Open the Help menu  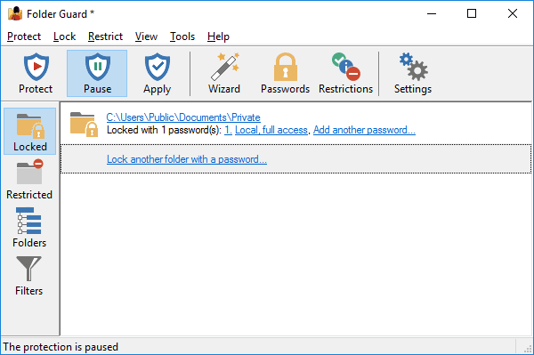point(218,36)
